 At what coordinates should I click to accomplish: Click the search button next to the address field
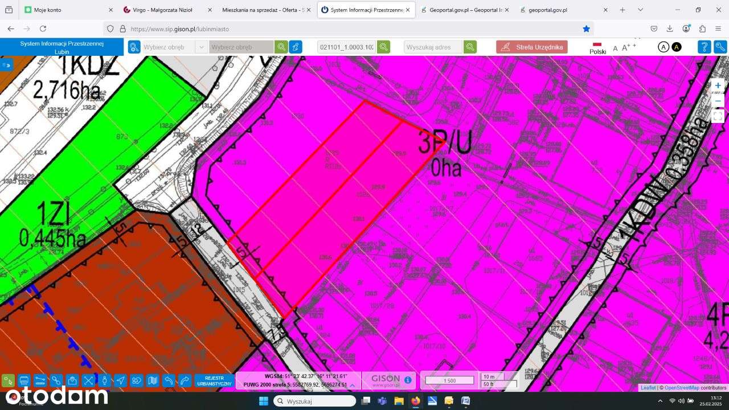[470, 47]
